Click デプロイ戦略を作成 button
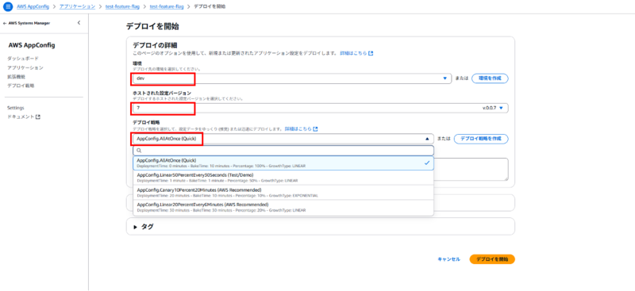The image size is (635, 291). coord(481,139)
